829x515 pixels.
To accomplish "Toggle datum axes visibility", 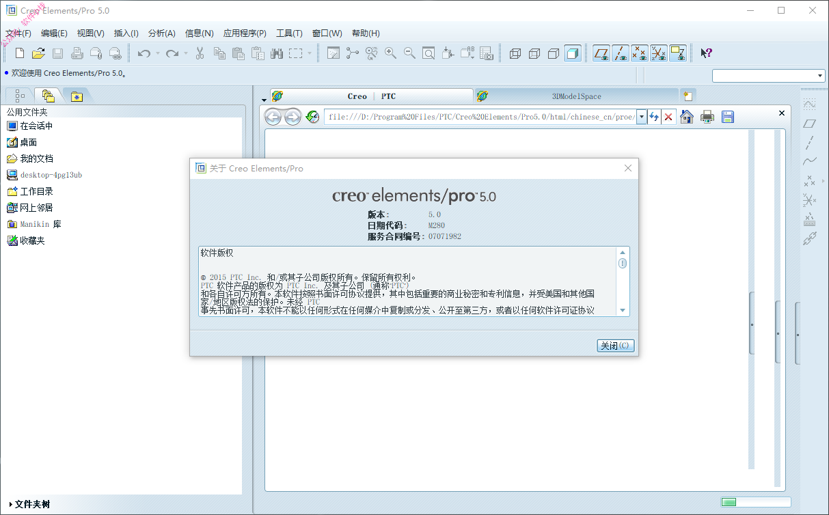I will click(621, 53).
